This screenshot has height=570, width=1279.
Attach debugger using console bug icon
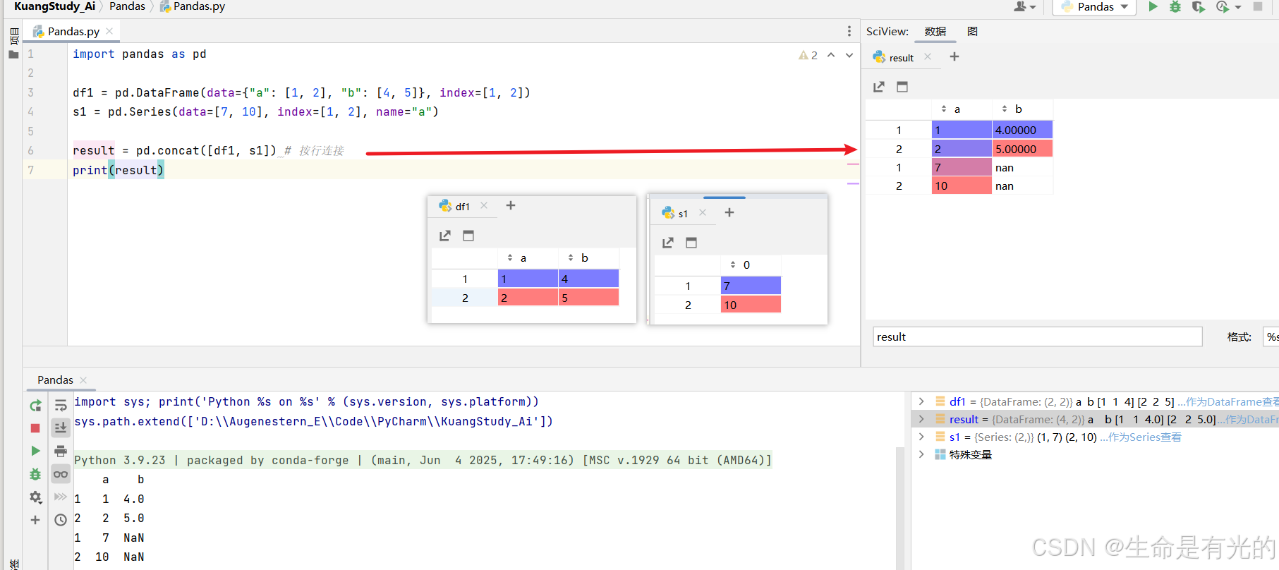click(x=35, y=474)
